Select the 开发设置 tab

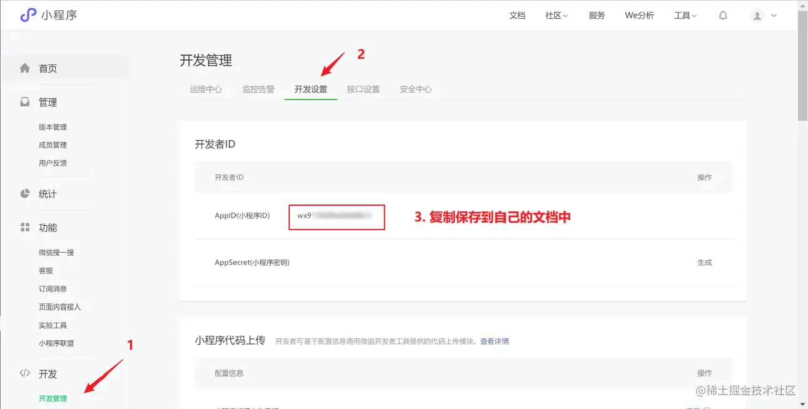(311, 89)
